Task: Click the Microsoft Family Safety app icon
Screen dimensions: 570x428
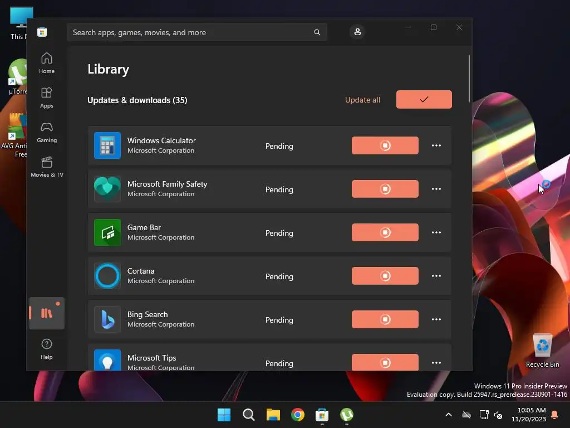Action: click(x=107, y=189)
